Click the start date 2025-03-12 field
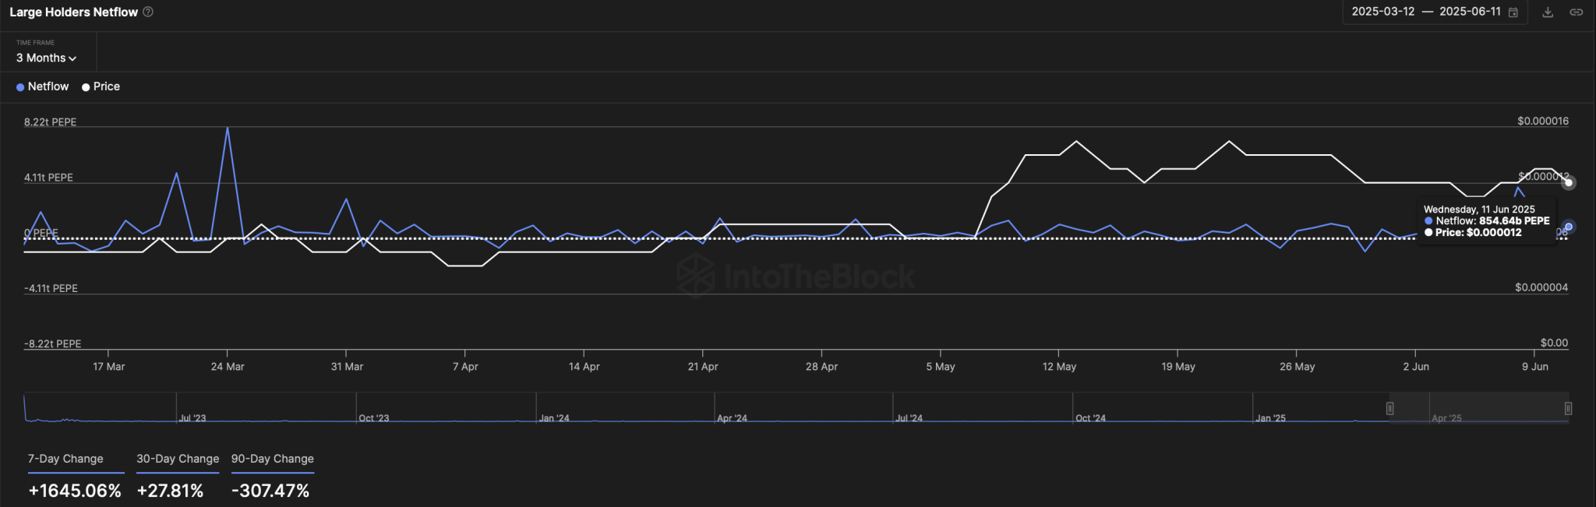The height and width of the screenshot is (507, 1596). click(1382, 12)
